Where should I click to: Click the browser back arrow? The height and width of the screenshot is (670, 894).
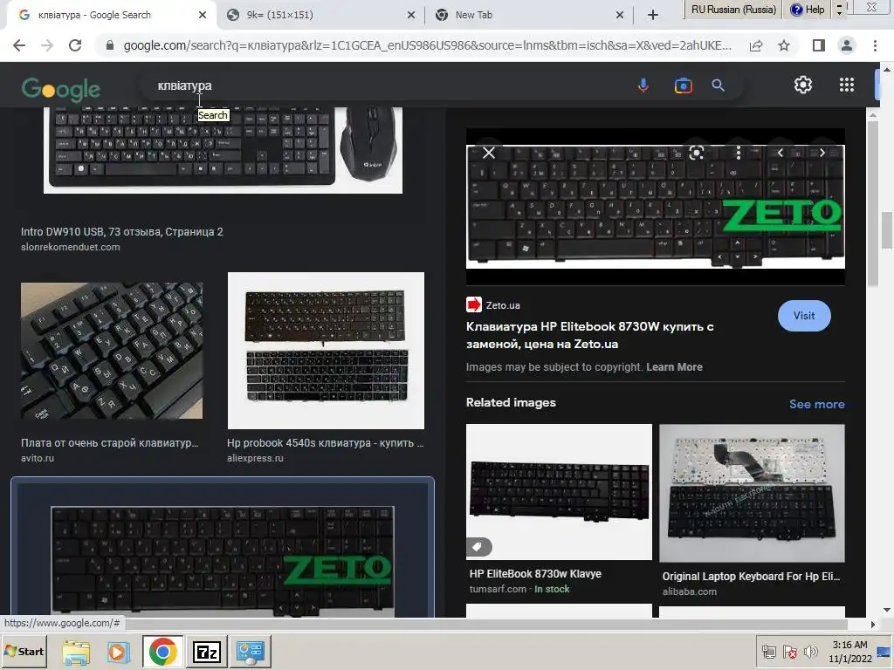point(19,45)
